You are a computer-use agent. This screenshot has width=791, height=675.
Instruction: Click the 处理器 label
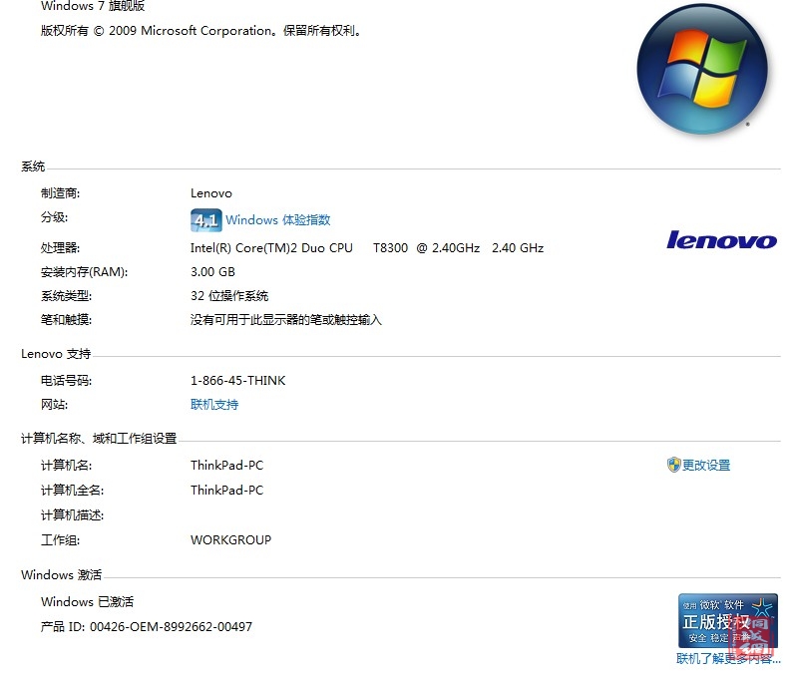(61, 248)
